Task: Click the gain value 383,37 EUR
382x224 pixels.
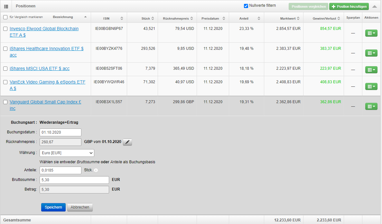Action: click(x=331, y=49)
